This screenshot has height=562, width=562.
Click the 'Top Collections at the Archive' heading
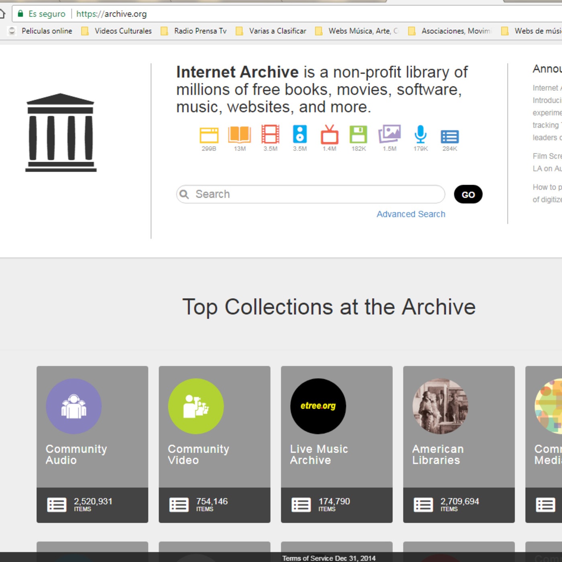point(329,307)
